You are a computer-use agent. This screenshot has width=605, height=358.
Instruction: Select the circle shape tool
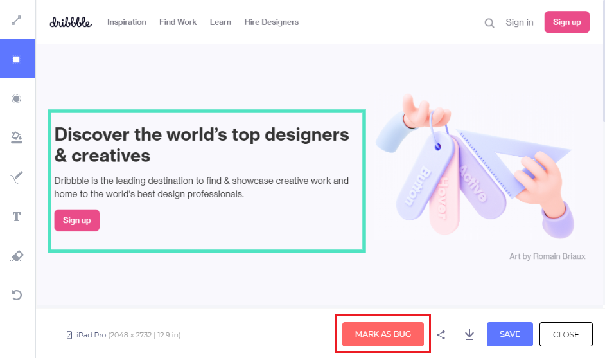pyautogui.click(x=17, y=98)
